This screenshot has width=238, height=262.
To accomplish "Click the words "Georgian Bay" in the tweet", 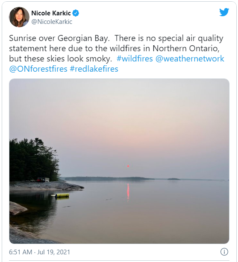I will (x=83, y=38).
